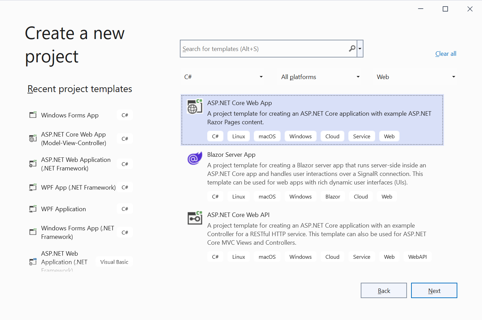Focus the Search for templates field
The width and height of the screenshot is (482, 320).
pos(268,49)
